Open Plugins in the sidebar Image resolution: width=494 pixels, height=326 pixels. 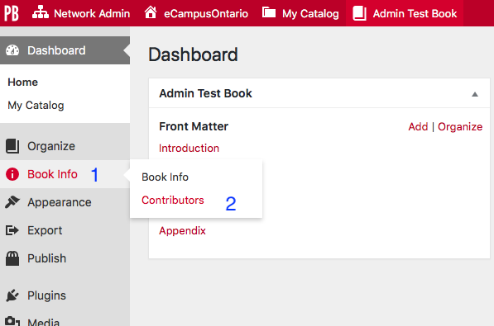[x=65, y=295]
